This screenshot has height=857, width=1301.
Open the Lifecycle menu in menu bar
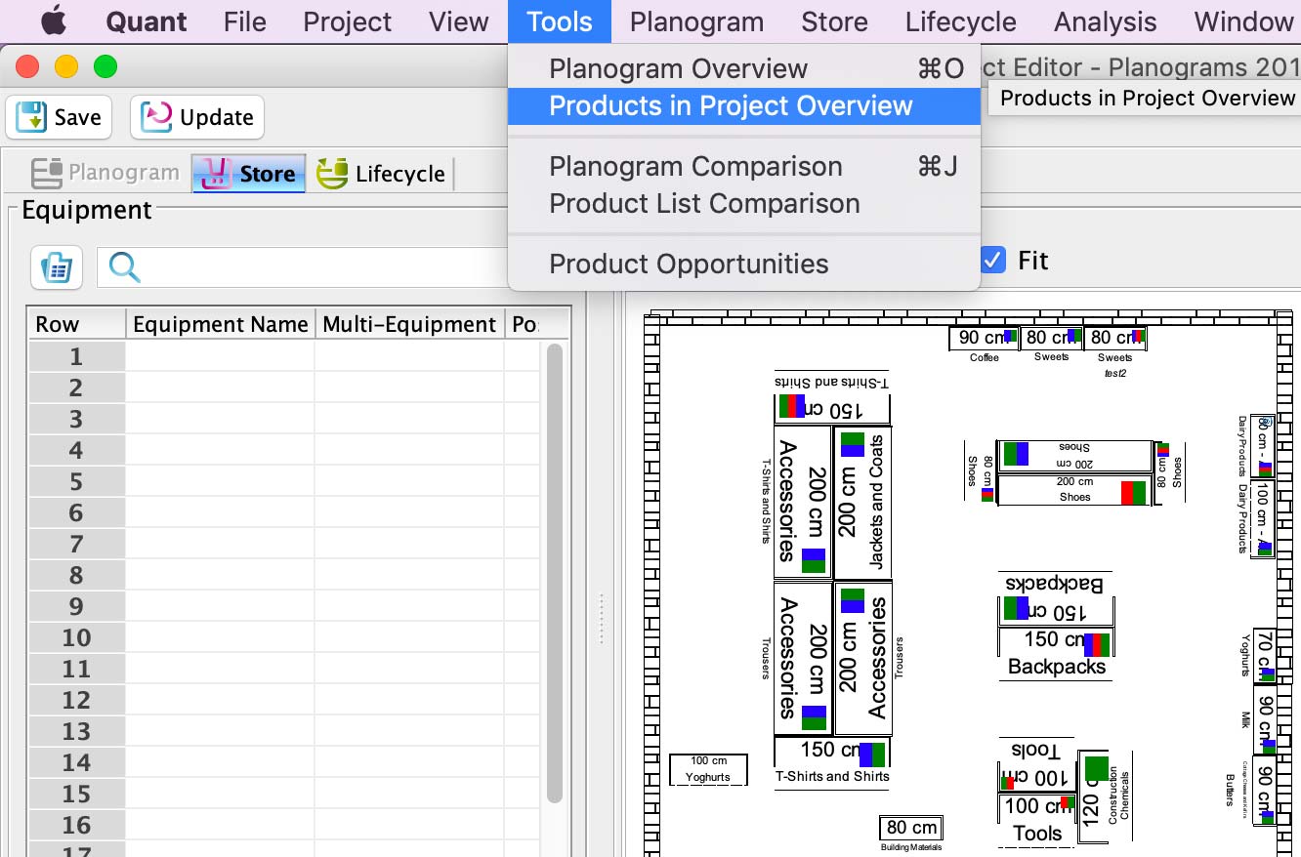pyautogui.click(x=960, y=21)
